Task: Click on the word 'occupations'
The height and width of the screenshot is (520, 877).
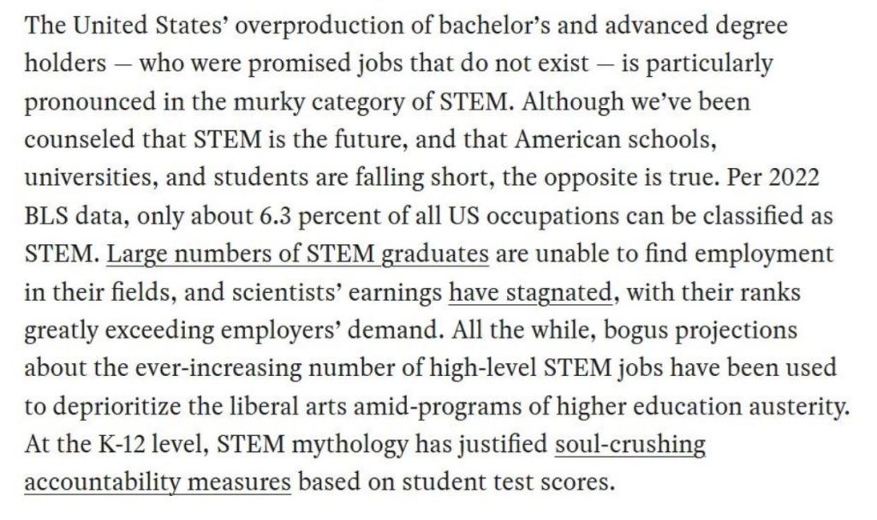Action: [x=581, y=215]
